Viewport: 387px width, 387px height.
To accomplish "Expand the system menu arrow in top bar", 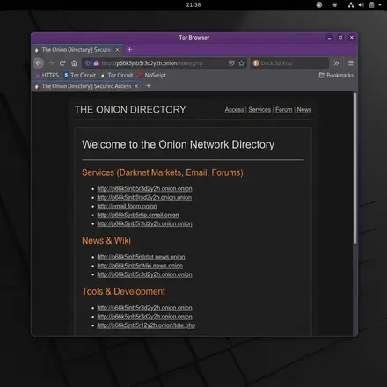I will coord(380,5).
